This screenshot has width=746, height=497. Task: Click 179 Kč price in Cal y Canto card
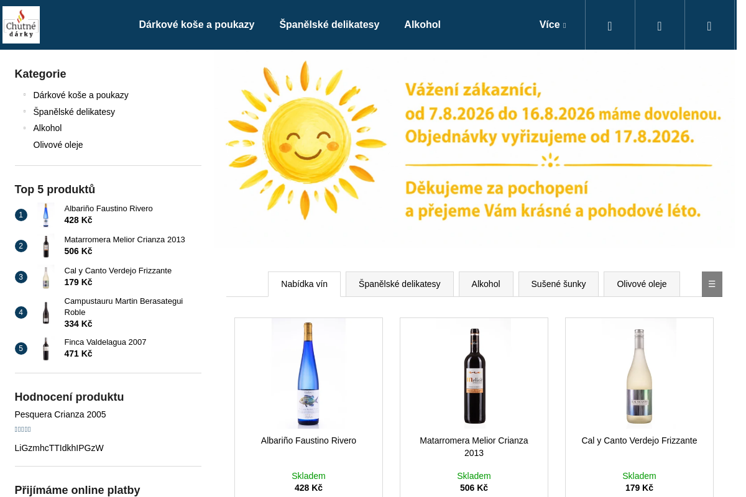tap(639, 488)
